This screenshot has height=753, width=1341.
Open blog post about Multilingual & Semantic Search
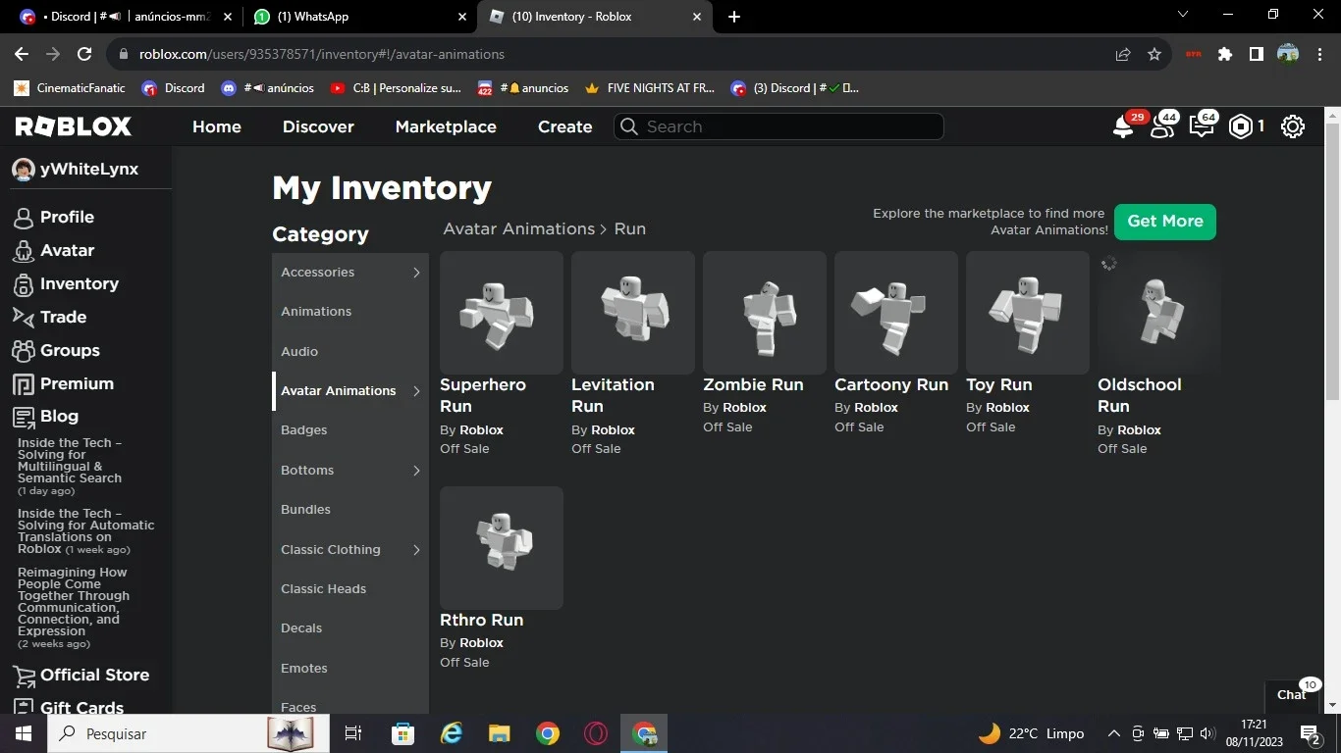pyautogui.click(x=70, y=461)
